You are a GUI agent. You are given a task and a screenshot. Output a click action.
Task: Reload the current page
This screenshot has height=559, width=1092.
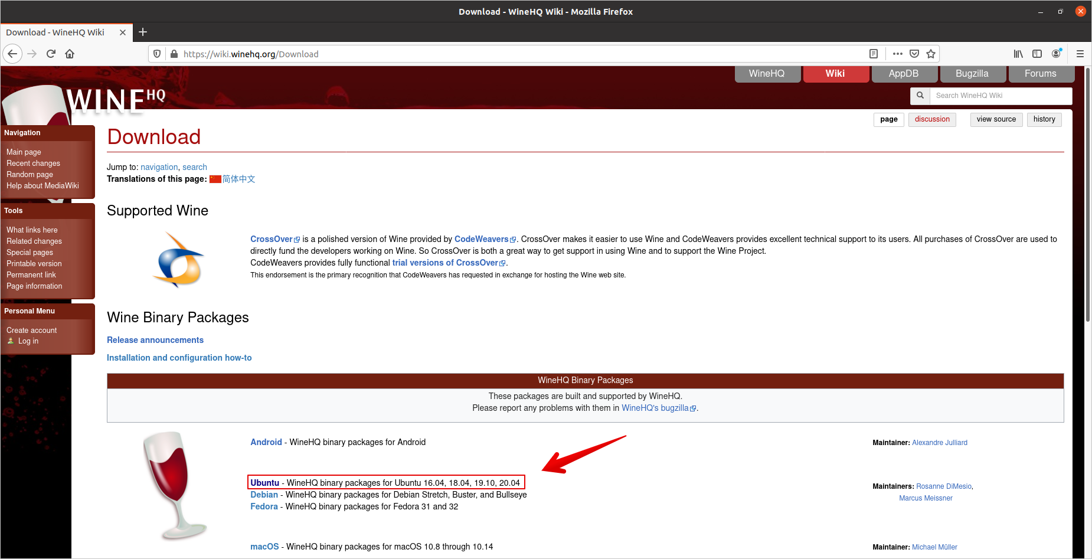(51, 54)
